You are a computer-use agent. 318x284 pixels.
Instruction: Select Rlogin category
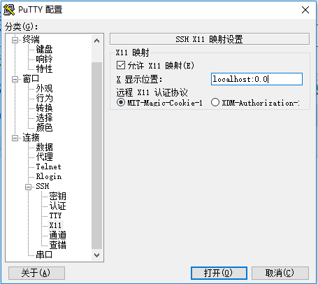(x=49, y=176)
